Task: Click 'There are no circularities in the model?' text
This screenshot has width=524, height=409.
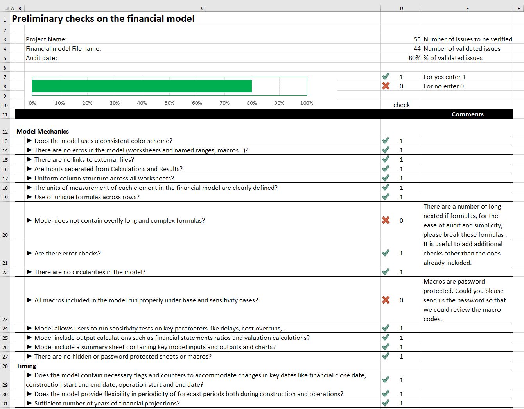Action: (90, 272)
